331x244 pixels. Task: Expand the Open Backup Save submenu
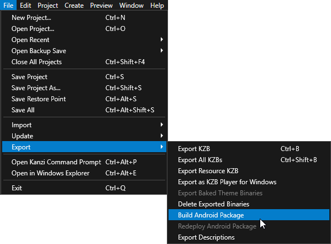coord(84,51)
